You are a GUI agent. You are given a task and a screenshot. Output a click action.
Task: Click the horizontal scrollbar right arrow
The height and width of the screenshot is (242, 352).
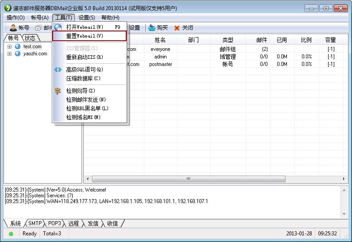344,179
